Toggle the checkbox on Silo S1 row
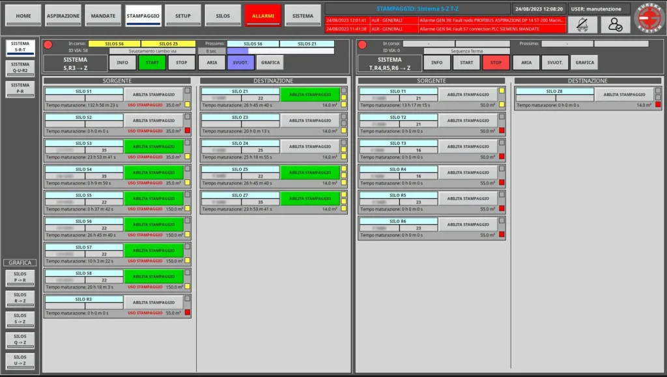This screenshot has height=377, width=667. 187,90
